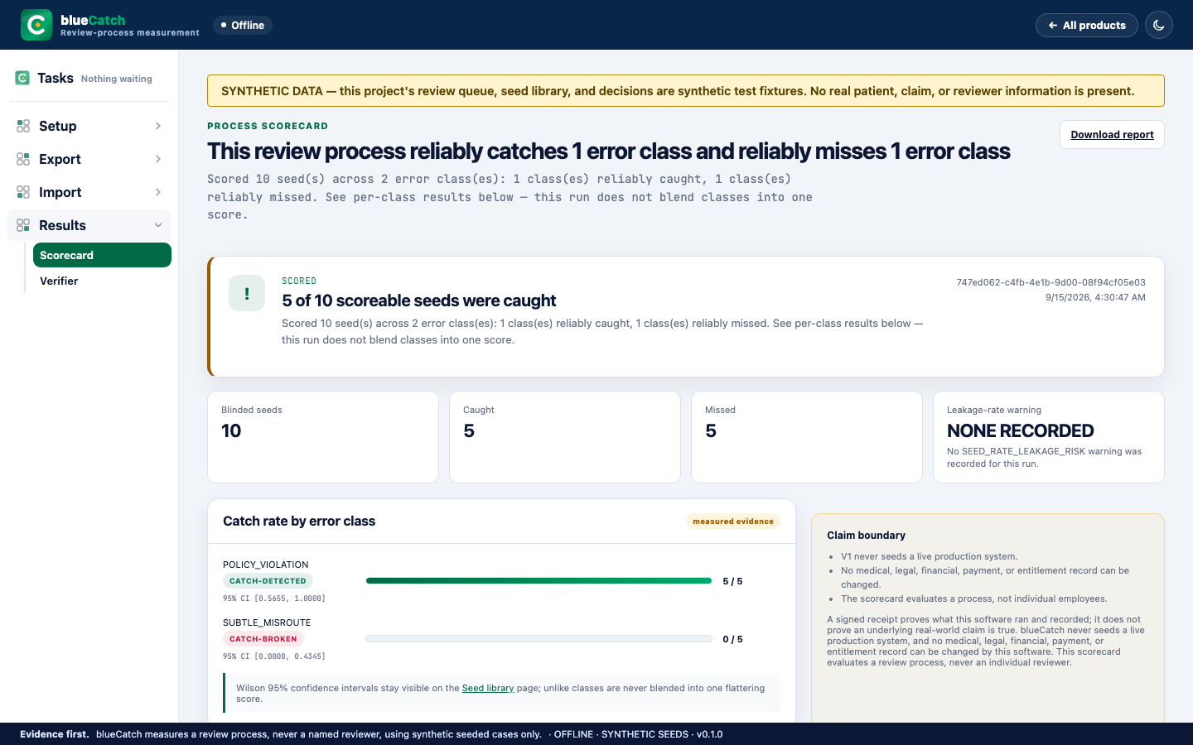Click the NONE RECORDED leakage warning value

click(1021, 430)
